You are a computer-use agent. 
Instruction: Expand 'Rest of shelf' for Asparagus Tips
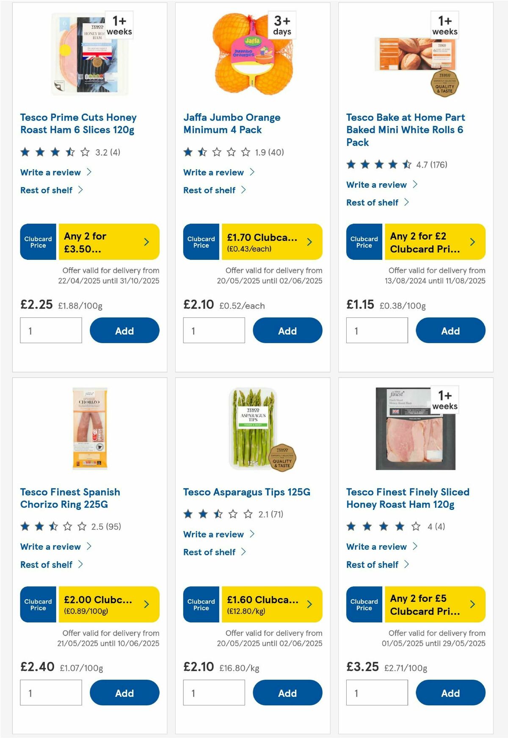point(210,552)
